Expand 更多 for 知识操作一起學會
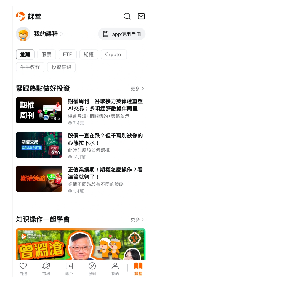Image resolution: width=298 pixels, height=283 pixels. (137, 219)
